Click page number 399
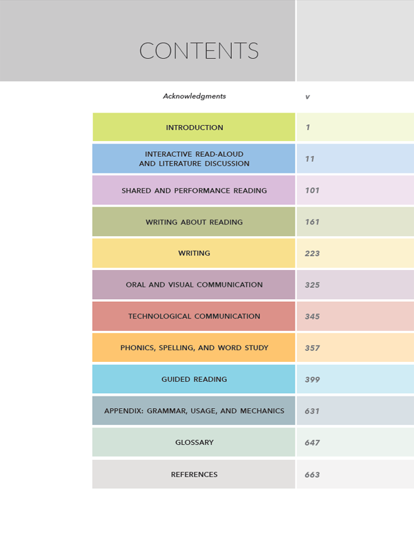 (x=312, y=380)
